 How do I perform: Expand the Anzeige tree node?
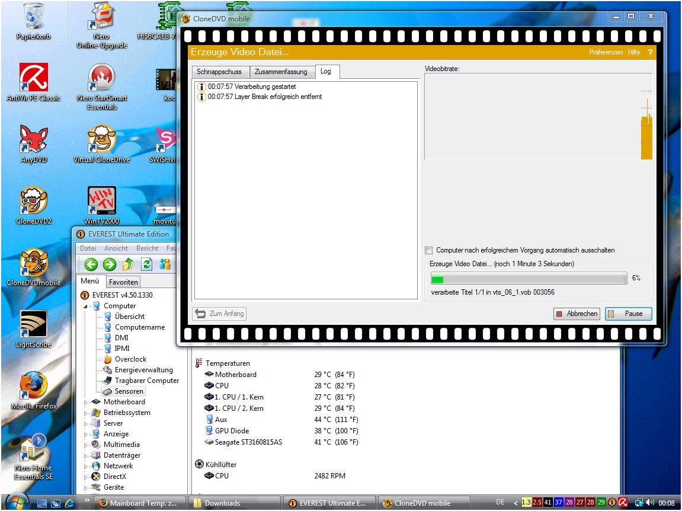86,435
